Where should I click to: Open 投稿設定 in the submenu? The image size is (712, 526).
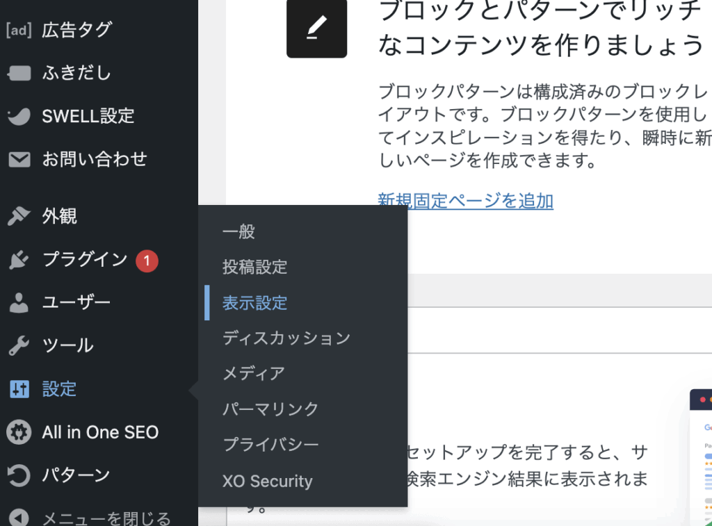(x=254, y=267)
